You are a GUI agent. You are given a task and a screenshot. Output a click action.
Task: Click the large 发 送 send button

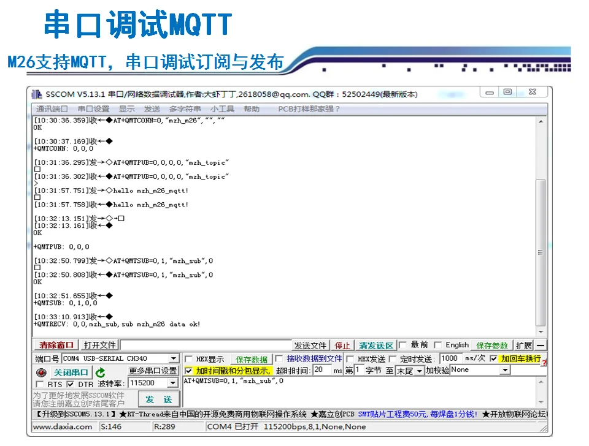click(158, 399)
